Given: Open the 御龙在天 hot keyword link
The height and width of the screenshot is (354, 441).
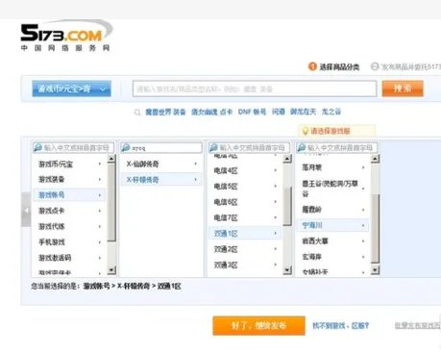Looking at the screenshot, I should (303, 112).
